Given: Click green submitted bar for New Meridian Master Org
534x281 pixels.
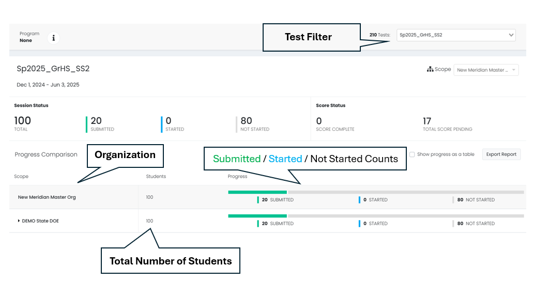Looking at the screenshot, I should 257,192.
